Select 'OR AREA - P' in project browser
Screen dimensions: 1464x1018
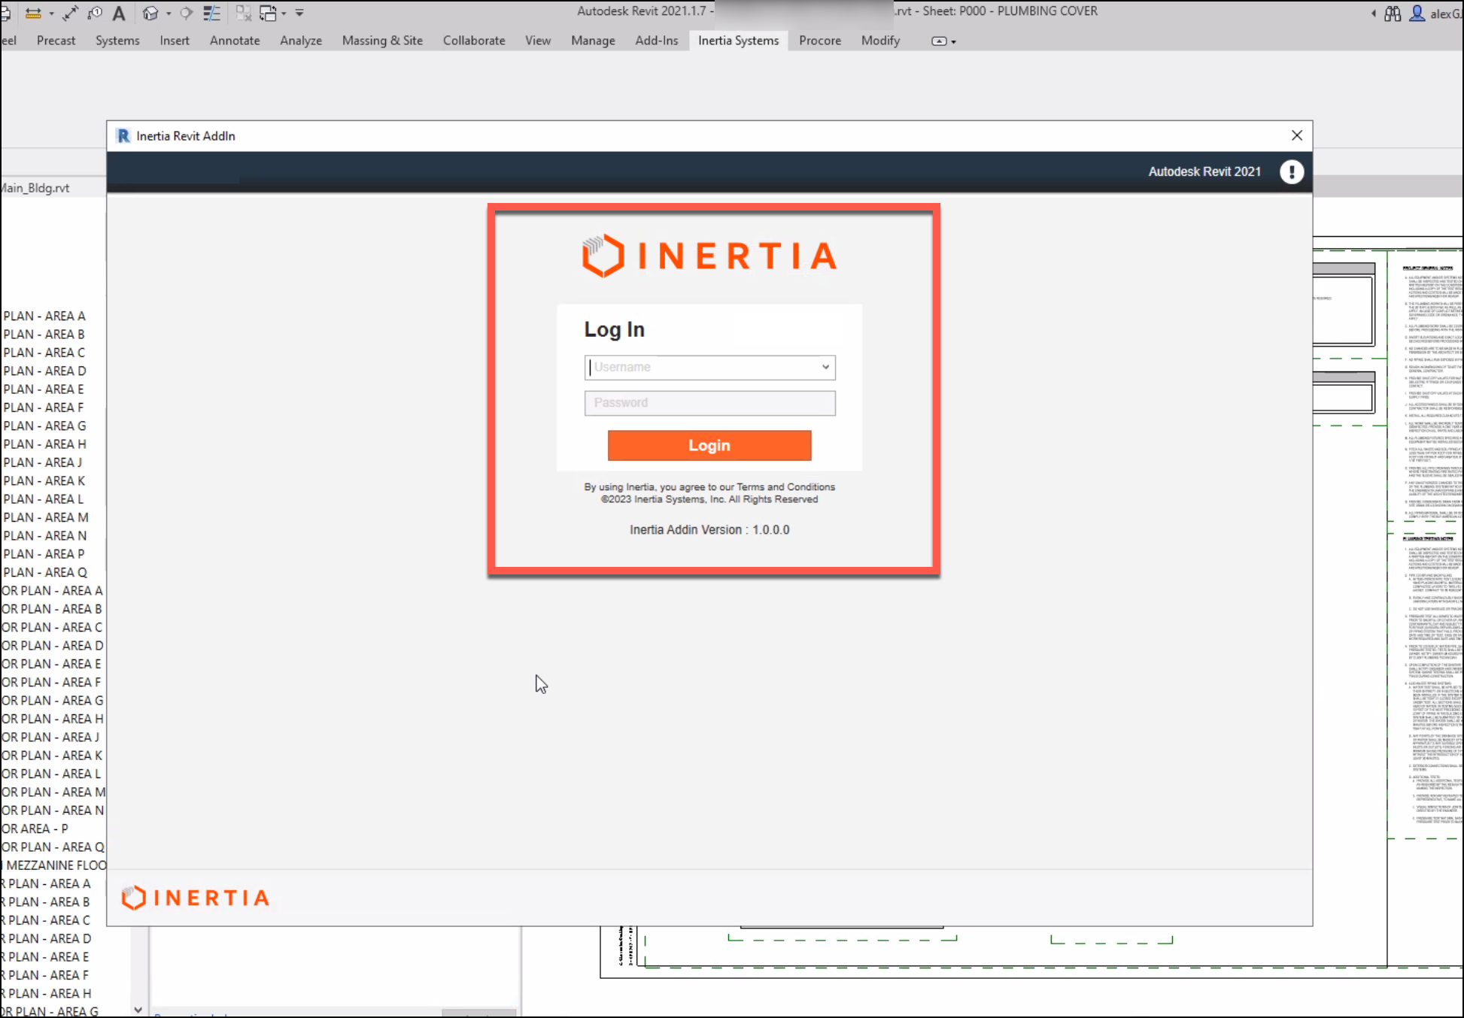coord(35,829)
